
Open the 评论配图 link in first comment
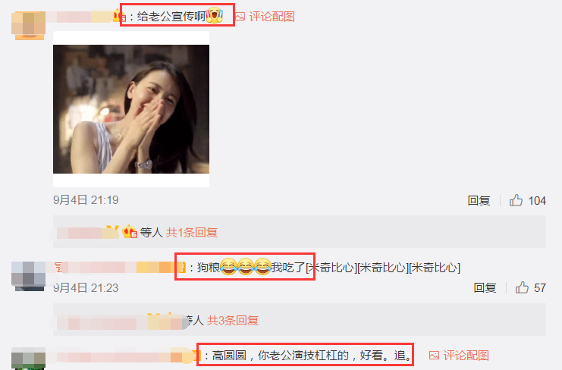click(272, 17)
